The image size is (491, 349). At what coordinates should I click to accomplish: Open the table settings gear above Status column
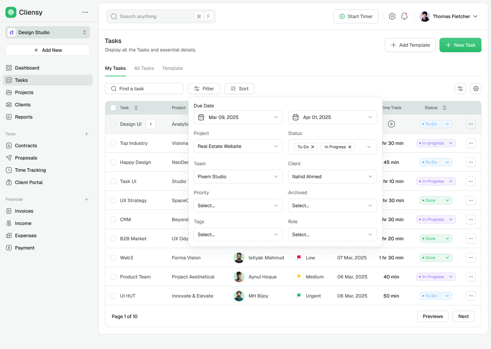tap(476, 88)
